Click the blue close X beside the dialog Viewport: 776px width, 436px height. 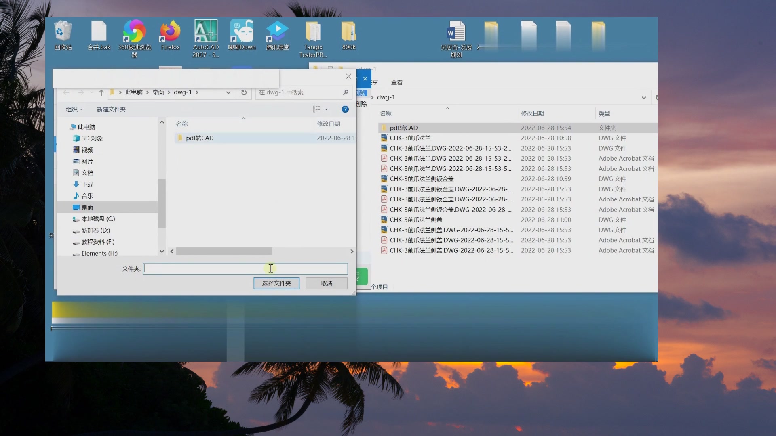pos(365,79)
